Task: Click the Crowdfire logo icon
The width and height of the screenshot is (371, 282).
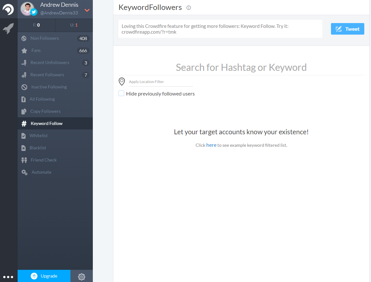Action: tap(8, 10)
